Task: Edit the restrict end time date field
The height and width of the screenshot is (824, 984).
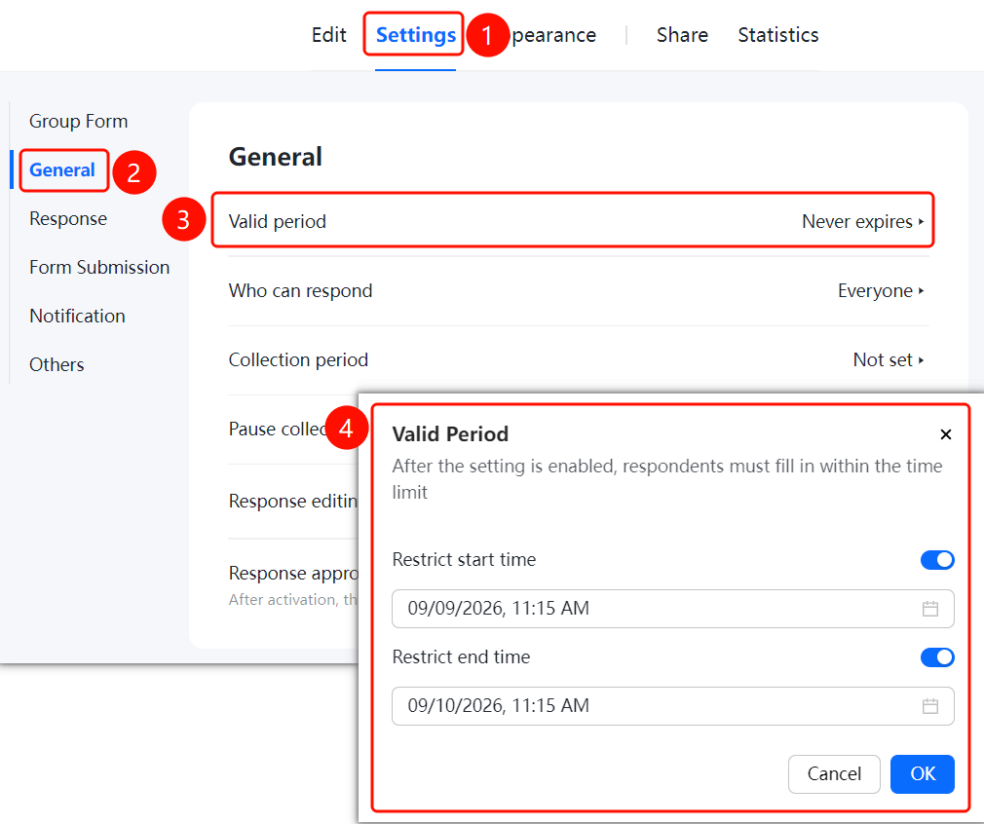Action: click(673, 706)
